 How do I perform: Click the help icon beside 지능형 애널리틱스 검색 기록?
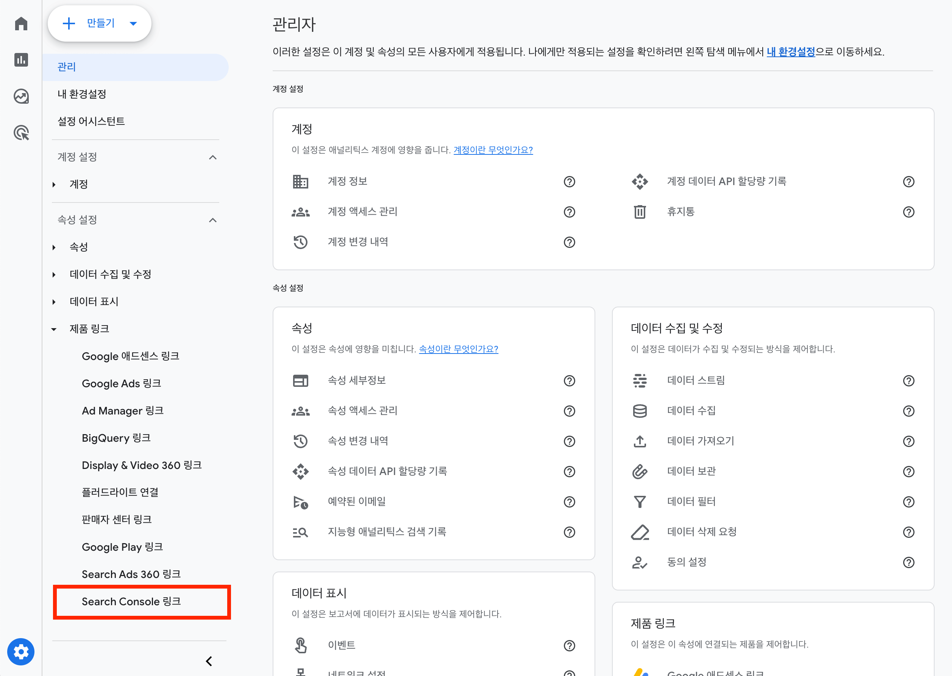569,533
